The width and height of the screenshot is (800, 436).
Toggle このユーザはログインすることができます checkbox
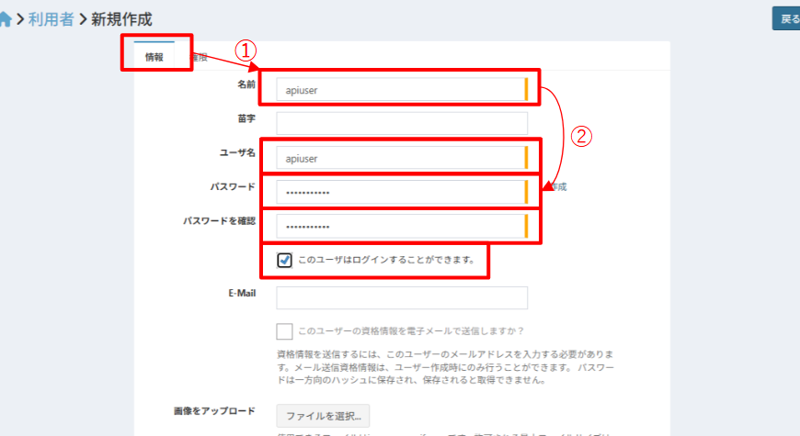tap(285, 261)
